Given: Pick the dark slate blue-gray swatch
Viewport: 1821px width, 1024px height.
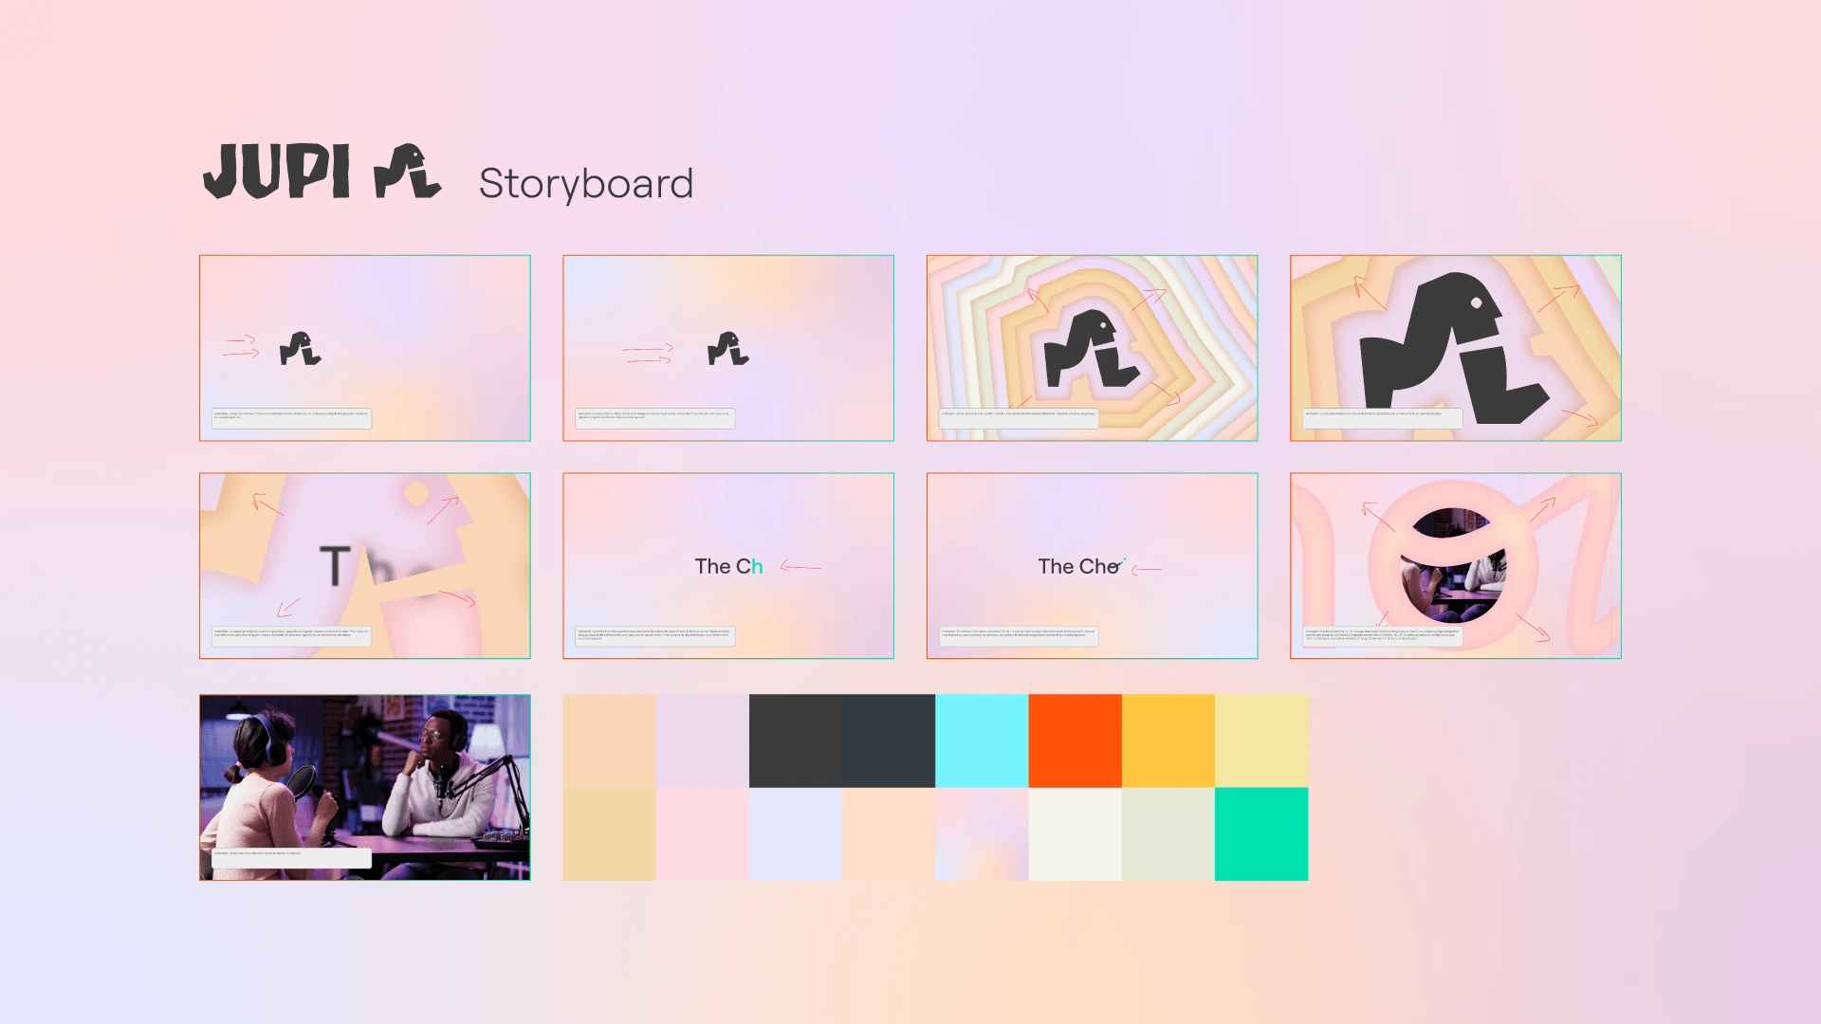Looking at the screenshot, I should [889, 741].
